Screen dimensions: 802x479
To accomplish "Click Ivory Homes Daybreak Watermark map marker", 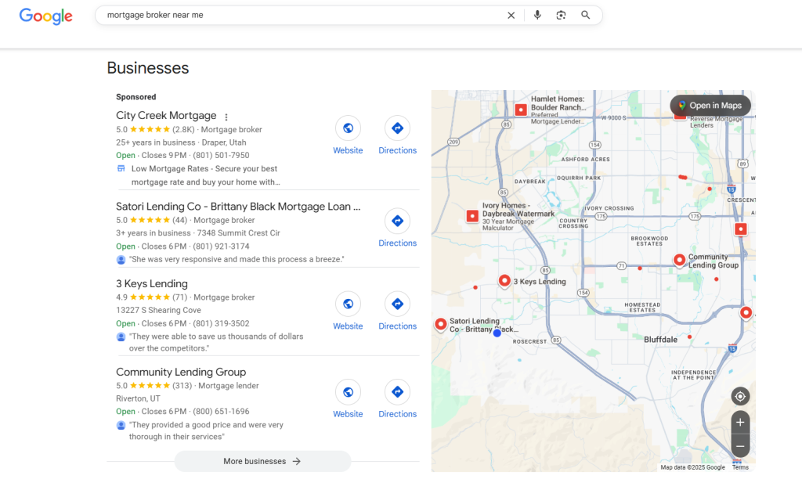I will click(x=472, y=216).
